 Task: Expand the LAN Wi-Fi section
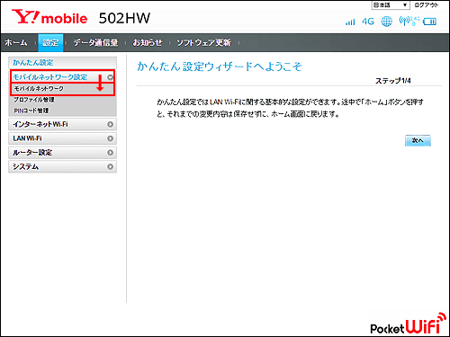click(x=62, y=138)
